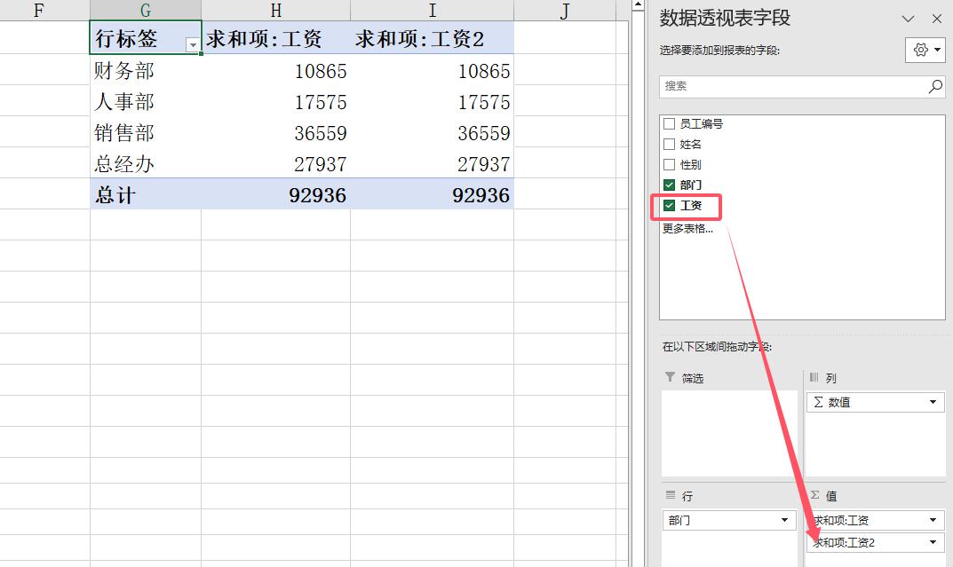Select grand total 92936 in column H
Viewport: 953px width, 567px height.
coord(276,194)
